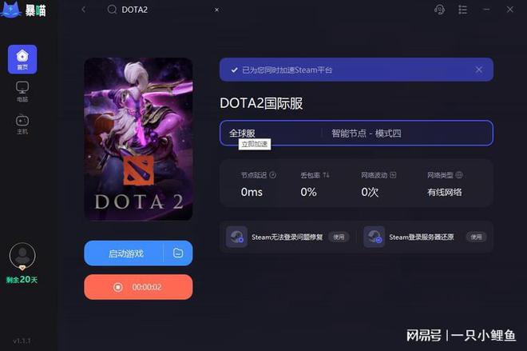Image resolution: width=527 pixels, height=351 pixels.
Task: Open the 智能节点 - 模式四 node selector
Action: tap(407, 133)
